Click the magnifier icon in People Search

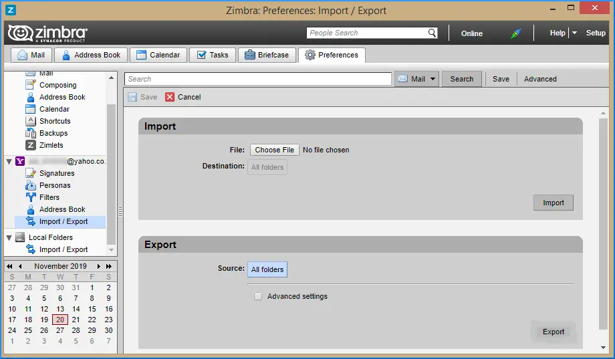(x=432, y=33)
